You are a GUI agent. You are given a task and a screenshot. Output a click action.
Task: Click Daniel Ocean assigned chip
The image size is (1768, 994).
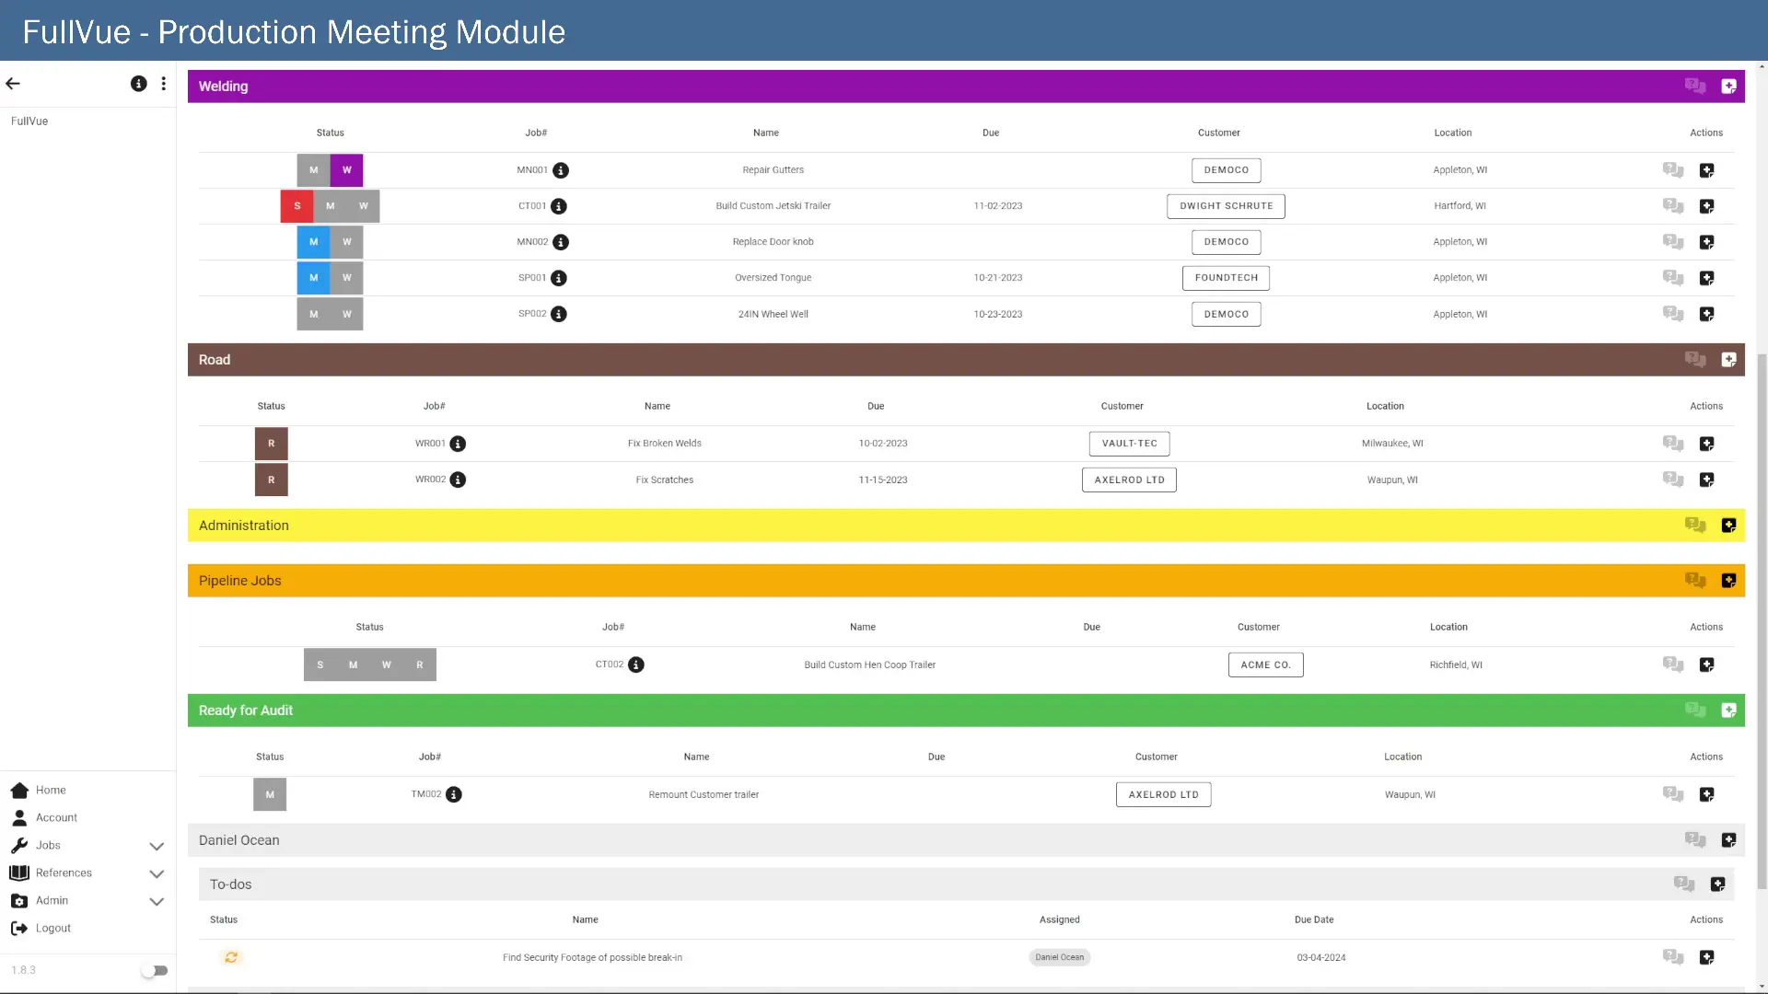(1059, 957)
